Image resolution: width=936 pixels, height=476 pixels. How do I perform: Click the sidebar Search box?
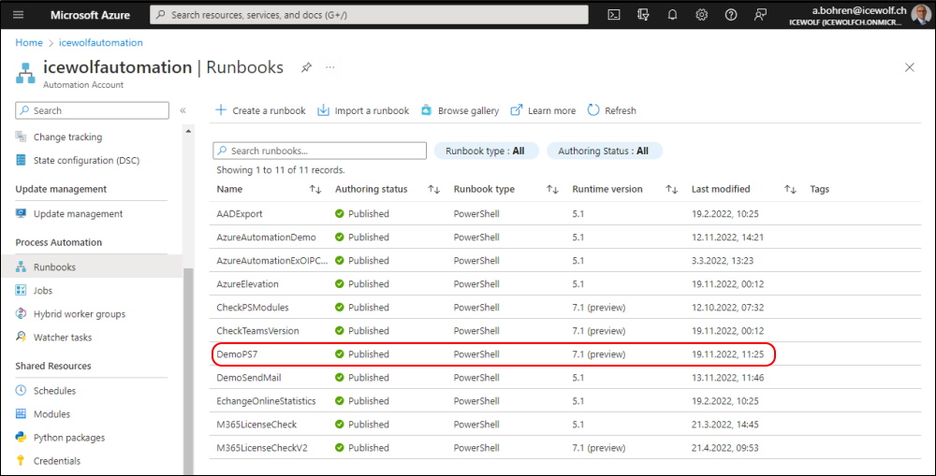pos(93,110)
